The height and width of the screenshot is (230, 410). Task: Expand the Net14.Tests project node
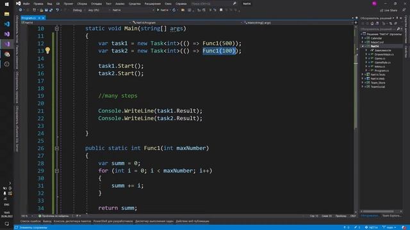[x=363, y=75]
